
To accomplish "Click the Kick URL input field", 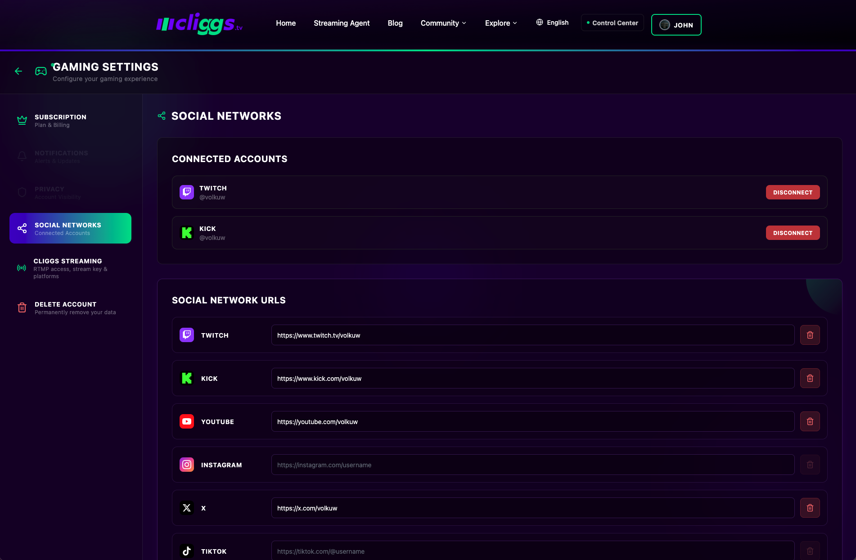I will [x=533, y=378].
